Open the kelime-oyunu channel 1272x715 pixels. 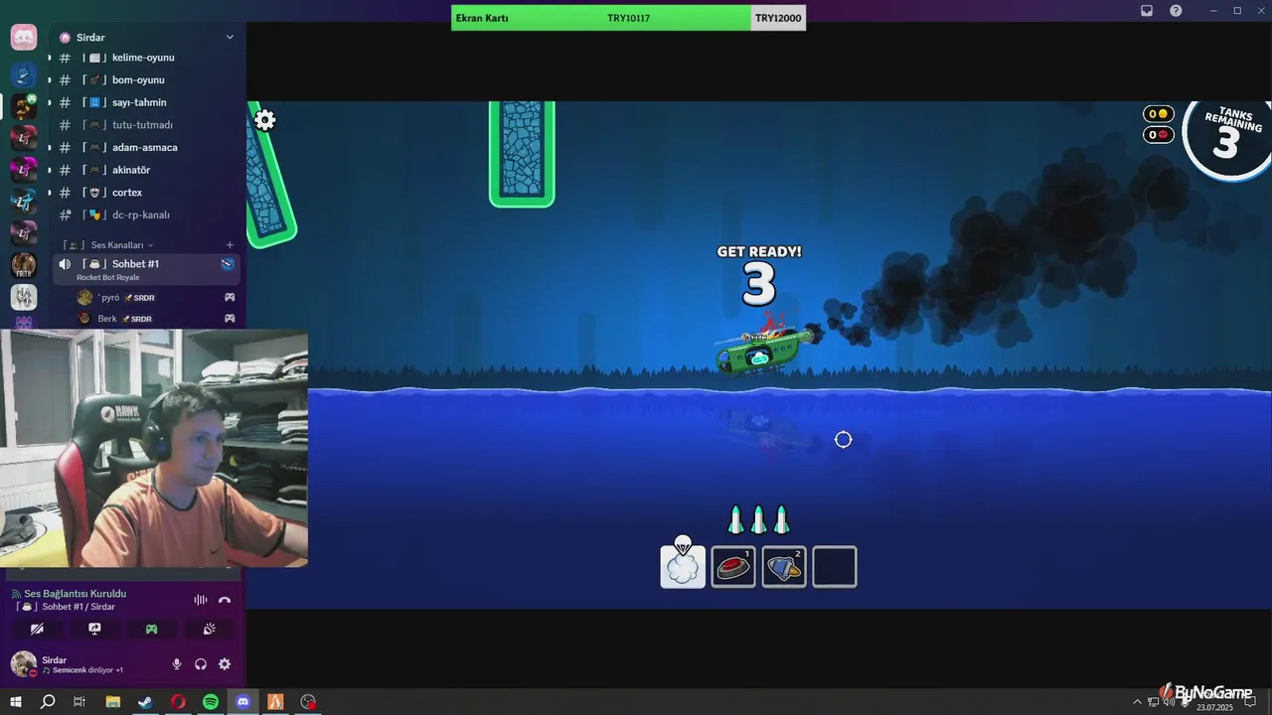pyautogui.click(x=144, y=58)
